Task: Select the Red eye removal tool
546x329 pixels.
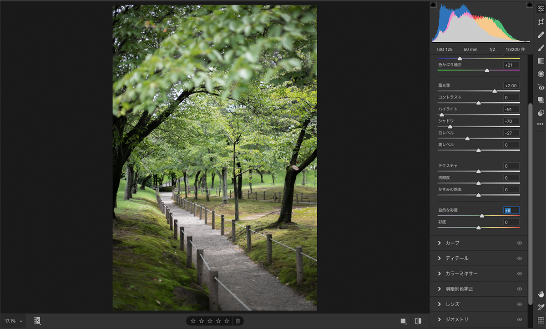Action: pyautogui.click(x=541, y=87)
